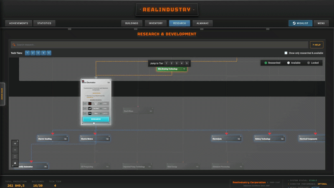Click the Steam logo on Wishlist button
Viewport: 334px width, 188px height.
(x=294, y=23)
